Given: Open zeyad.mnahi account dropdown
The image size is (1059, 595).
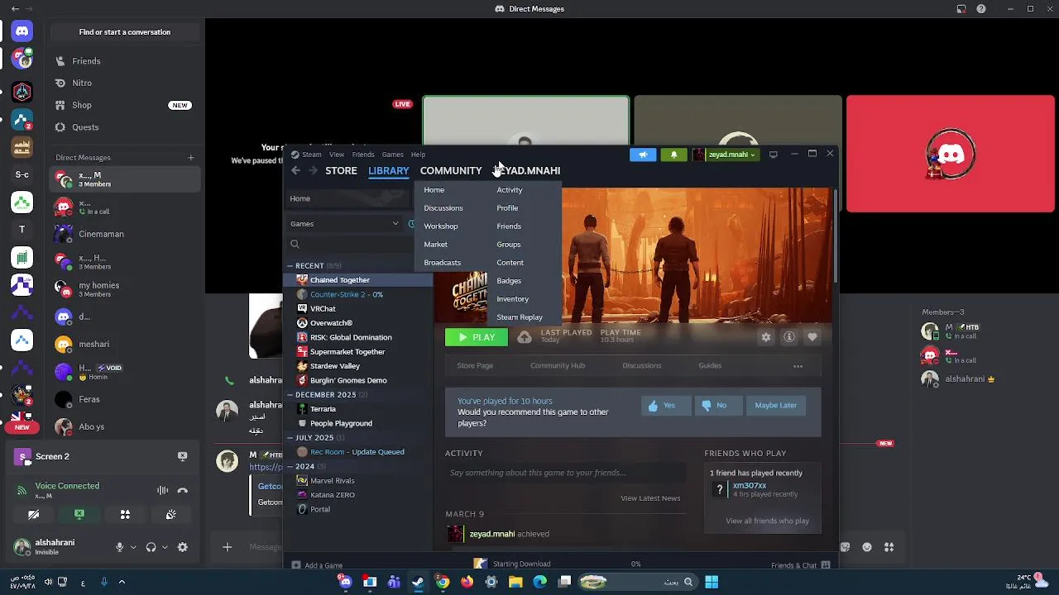Looking at the screenshot, I should 726,155.
